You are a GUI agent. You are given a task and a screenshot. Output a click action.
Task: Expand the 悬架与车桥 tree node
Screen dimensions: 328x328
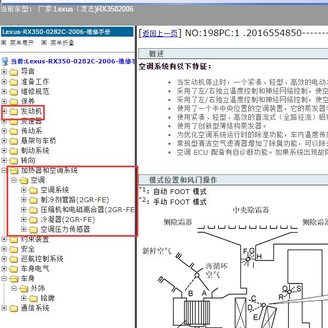click(4, 141)
